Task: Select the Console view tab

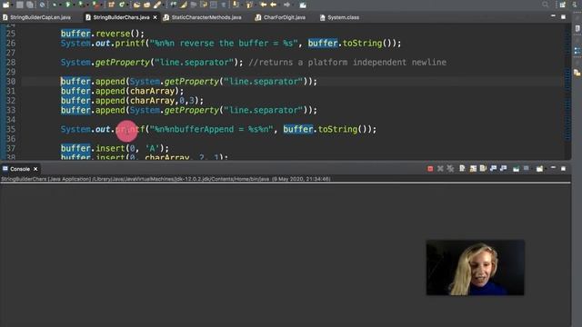Action: [x=20, y=169]
